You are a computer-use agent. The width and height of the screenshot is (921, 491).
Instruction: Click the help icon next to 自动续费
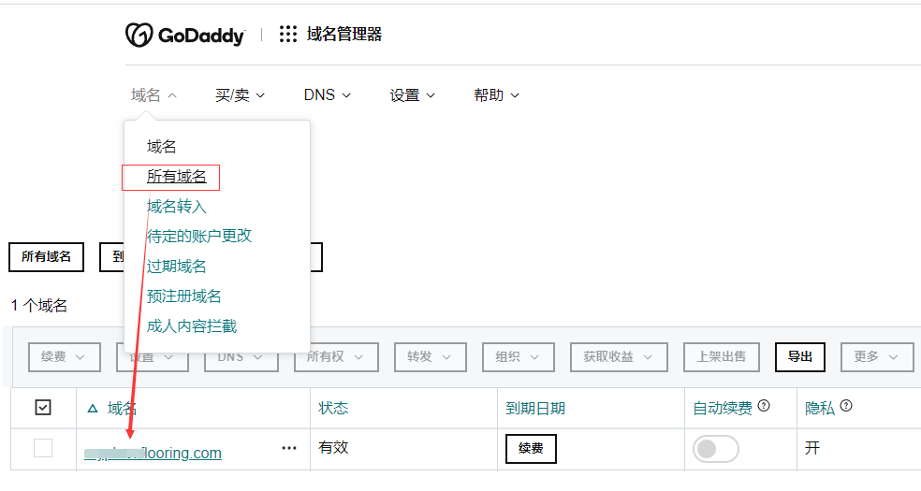pyautogui.click(x=764, y=405)
